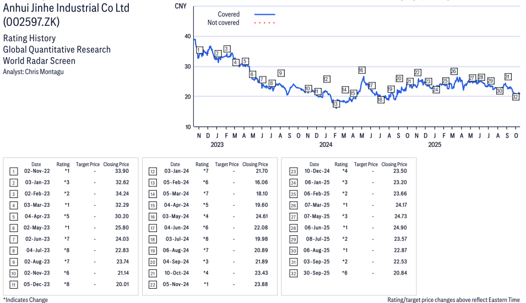This screenshot has height=303, width=526.
Task: Click the red dotted Not covered legend line
Action: coord(264,23)
